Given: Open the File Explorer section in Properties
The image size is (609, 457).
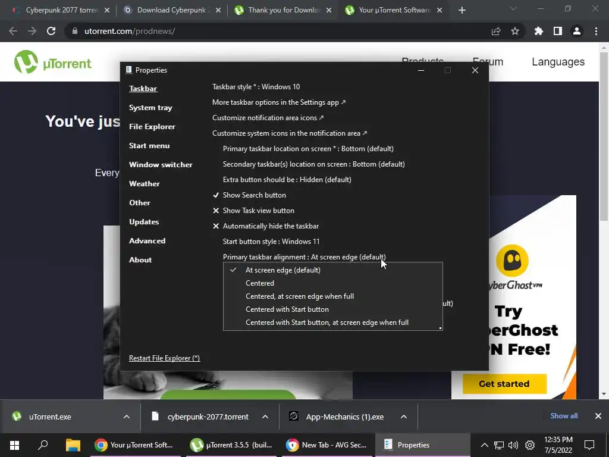Looking at the screenshot, I should (x=152, y=127).
